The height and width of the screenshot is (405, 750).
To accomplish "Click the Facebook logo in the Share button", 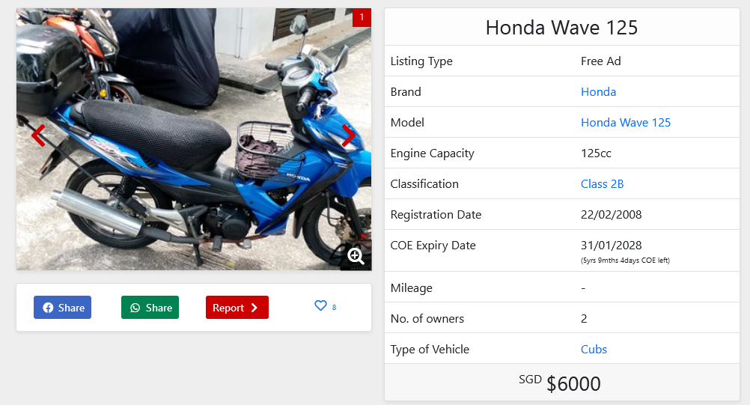I will [48, 308].
